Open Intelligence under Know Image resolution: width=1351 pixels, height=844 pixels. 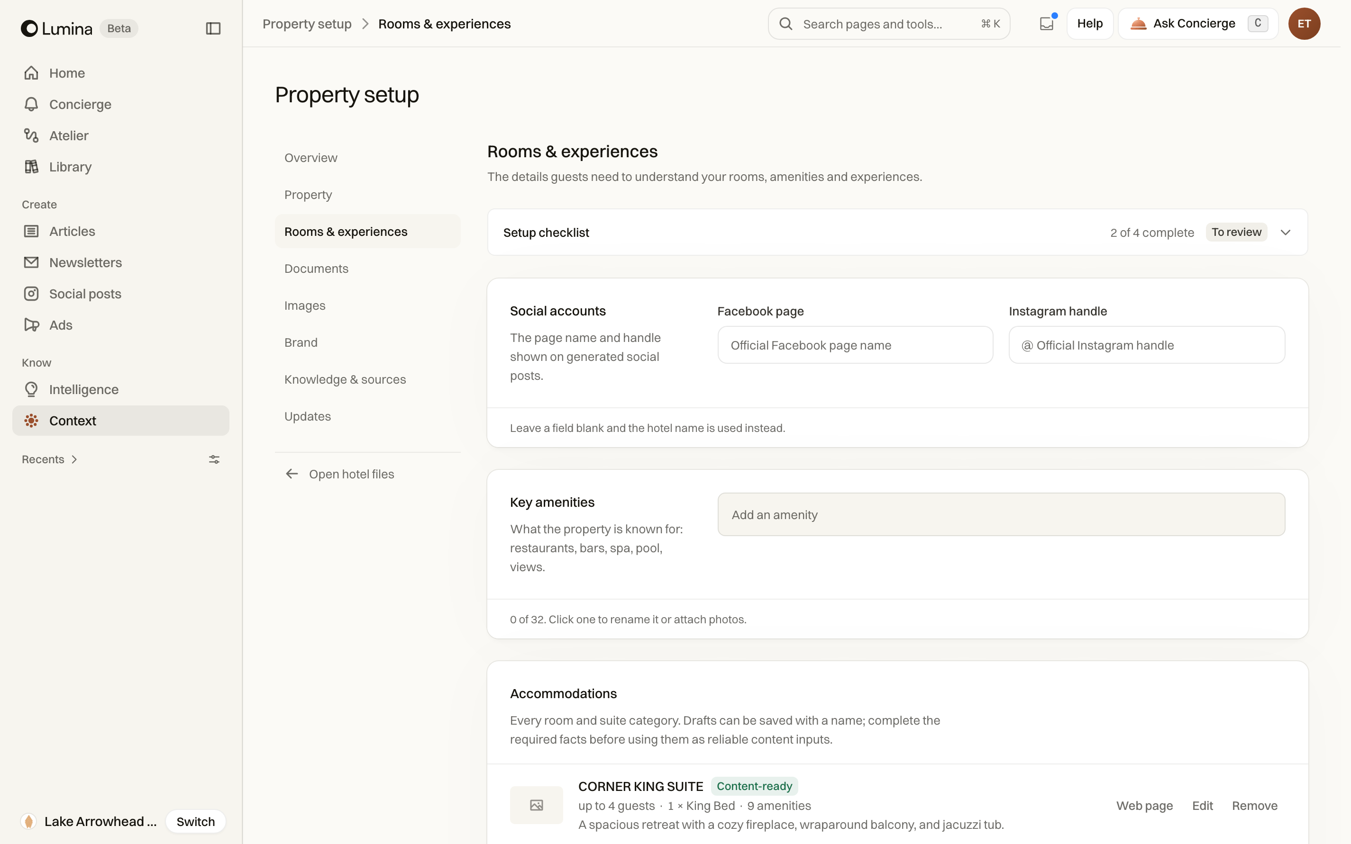tap(121, 390)
